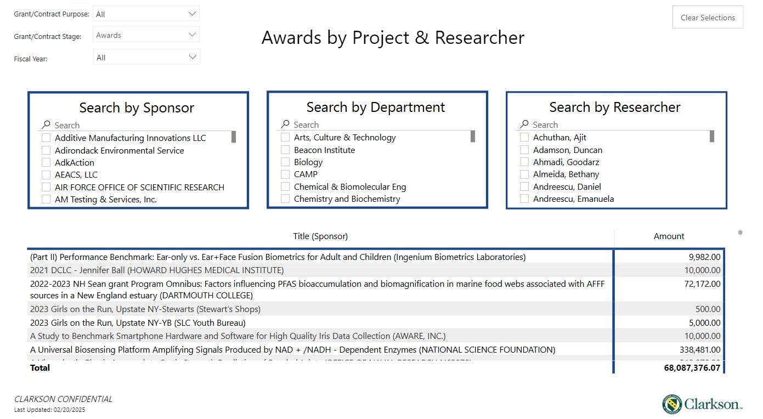Click the amount 72,172.00
Screen dimensions: 763x419
point(703,284)
